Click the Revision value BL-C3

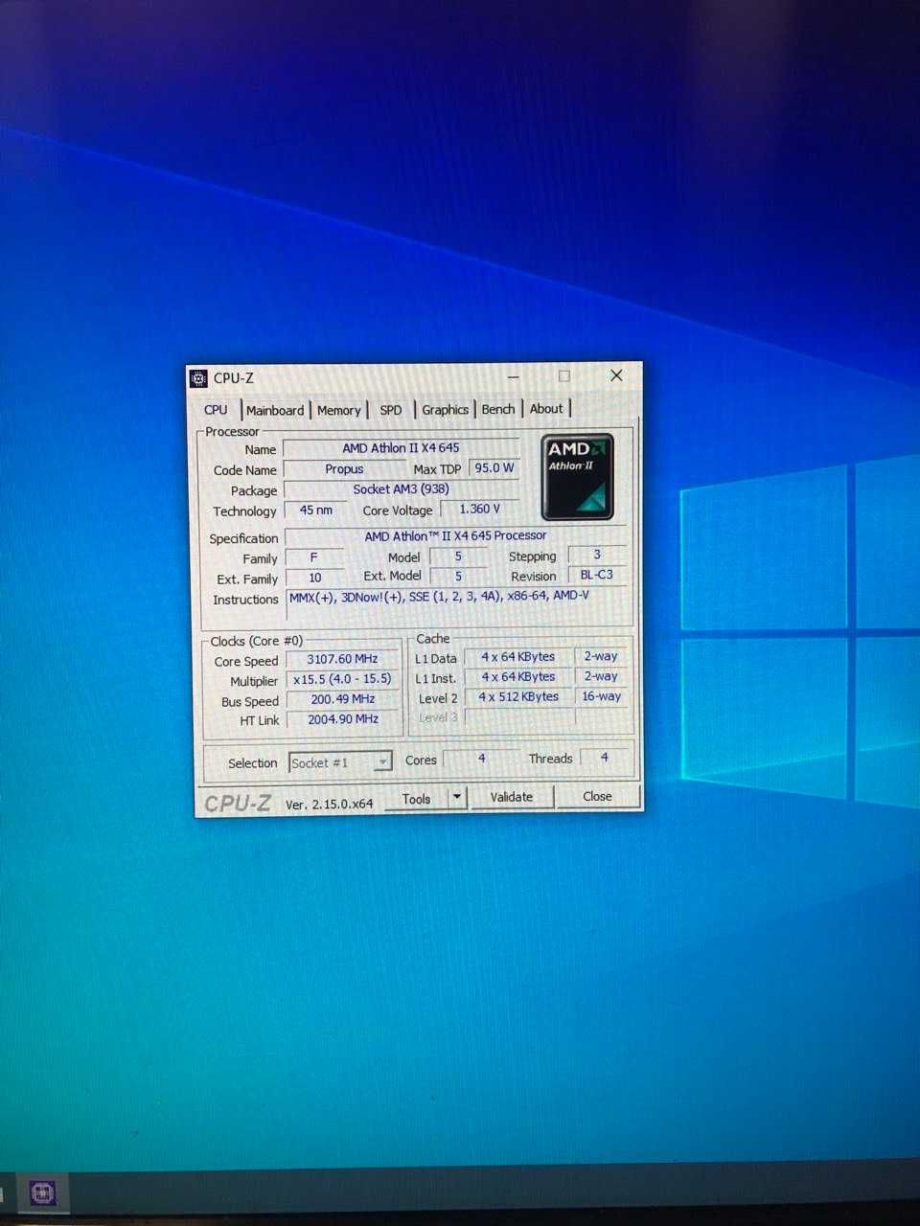point(597,575)
